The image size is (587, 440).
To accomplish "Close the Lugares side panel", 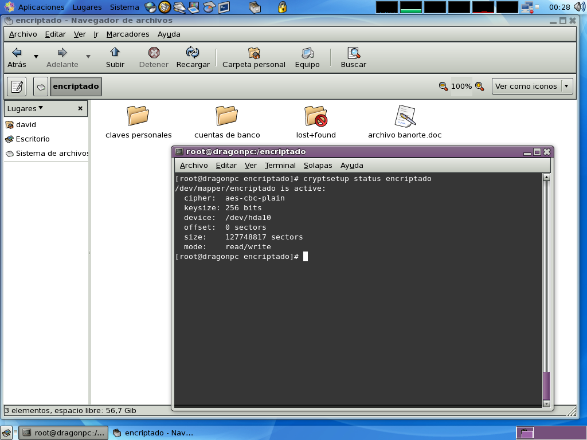I will coord(80,108).
